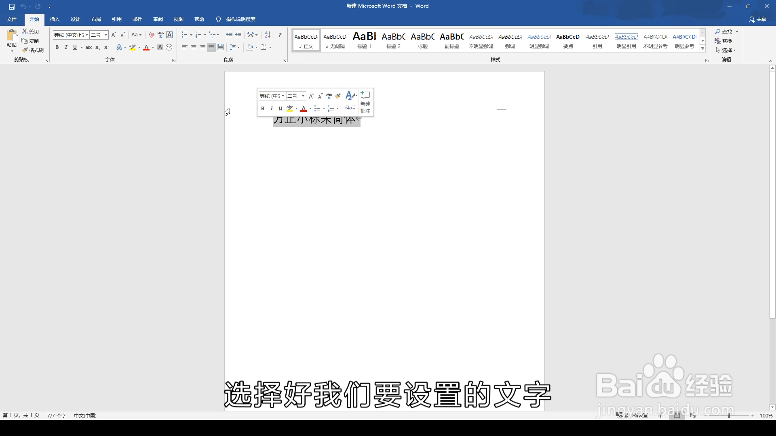Clear all formatting with eraser icon

point(152,35)
